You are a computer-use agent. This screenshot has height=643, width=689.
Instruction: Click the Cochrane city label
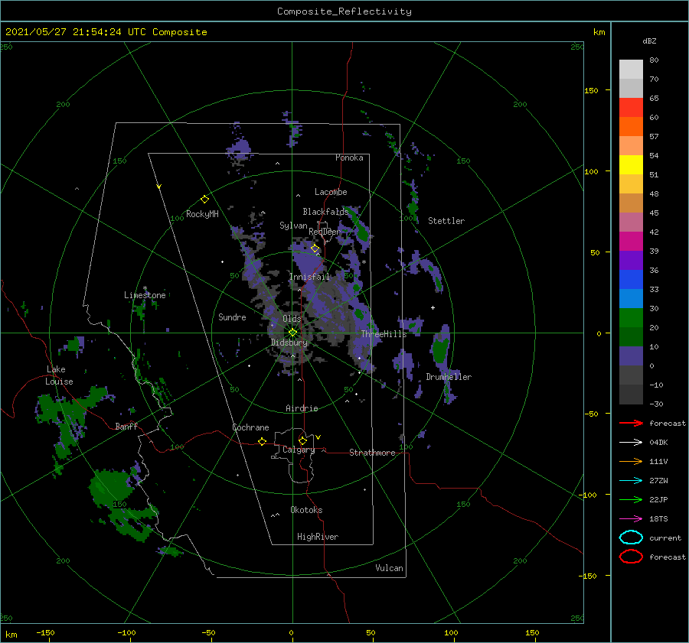[250, 427]
